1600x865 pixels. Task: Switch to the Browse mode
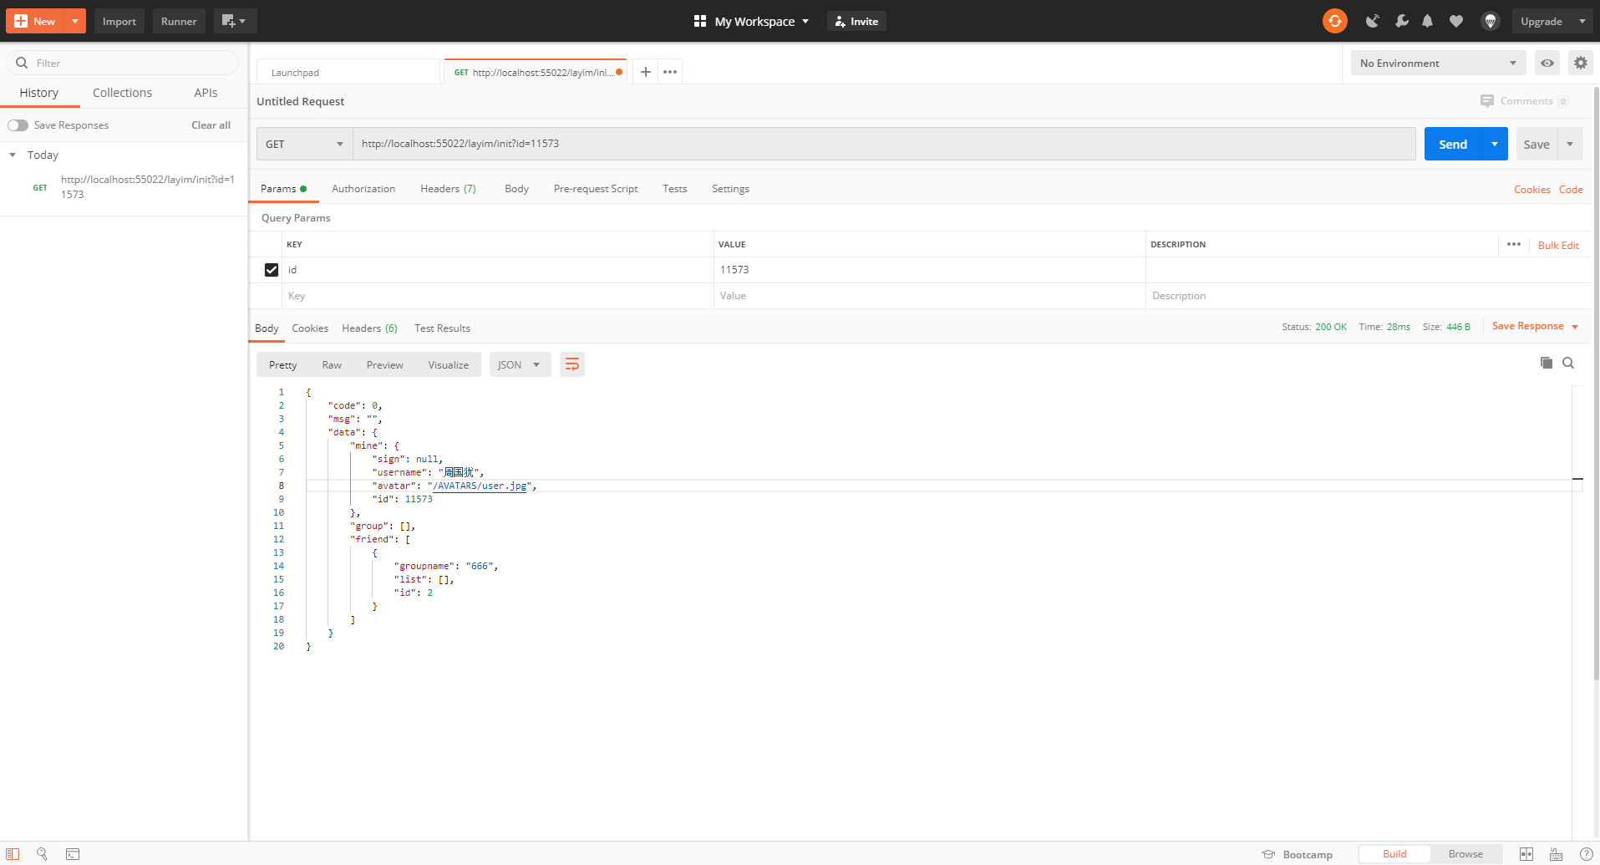[1465, 854]
